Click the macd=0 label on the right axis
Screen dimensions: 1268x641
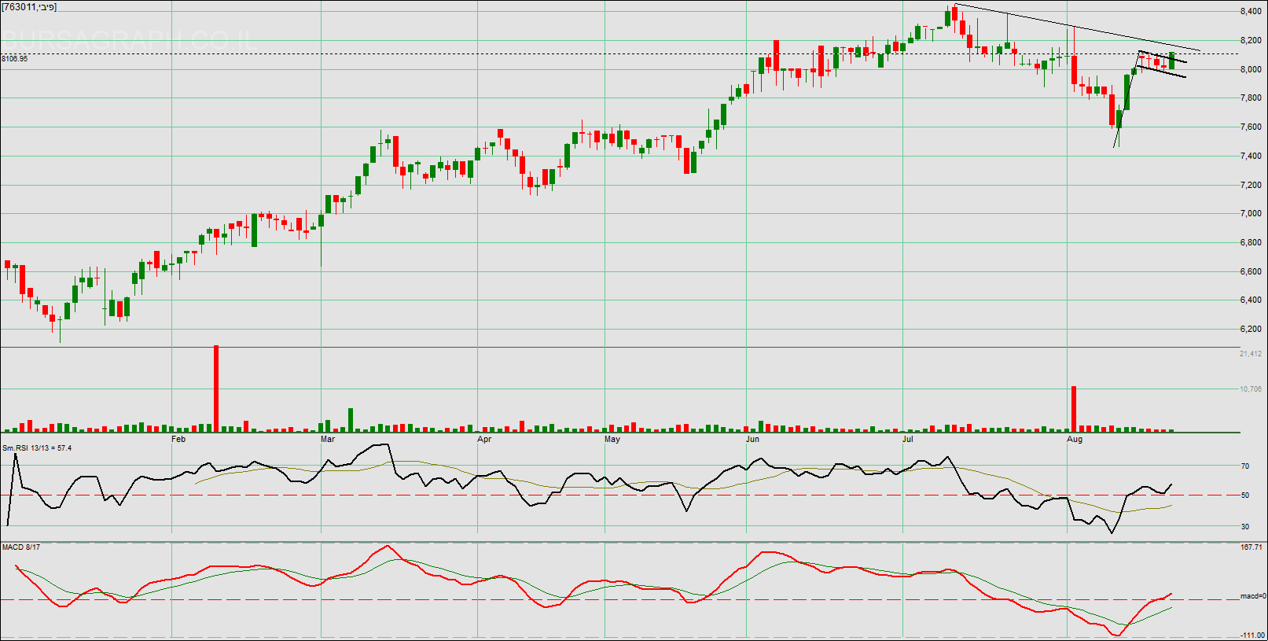1251,596
